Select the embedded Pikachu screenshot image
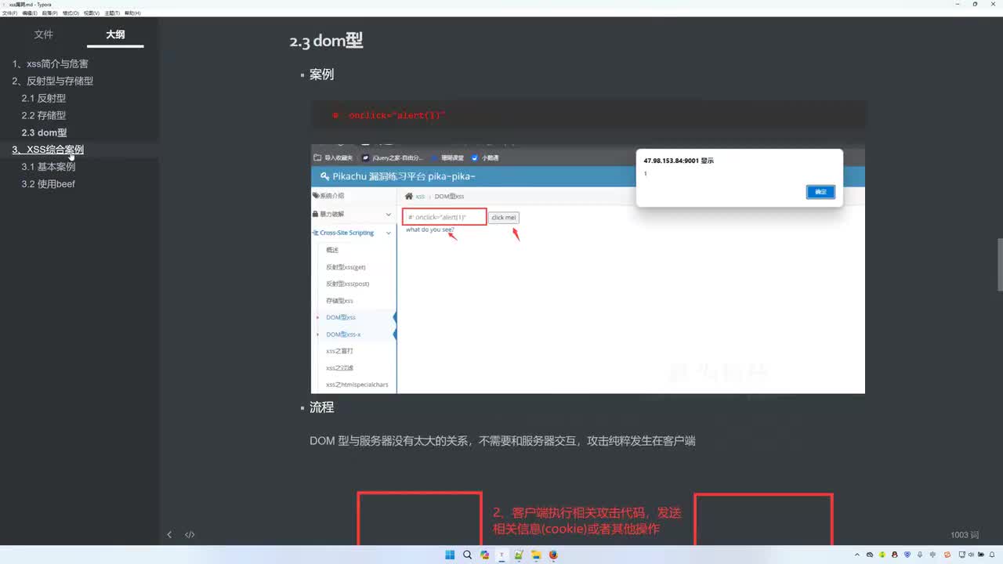 click(588, 269)
